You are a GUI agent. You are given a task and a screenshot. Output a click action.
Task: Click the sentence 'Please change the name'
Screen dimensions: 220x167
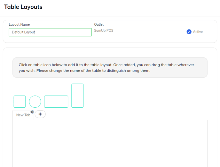click(x=93, y=71)
